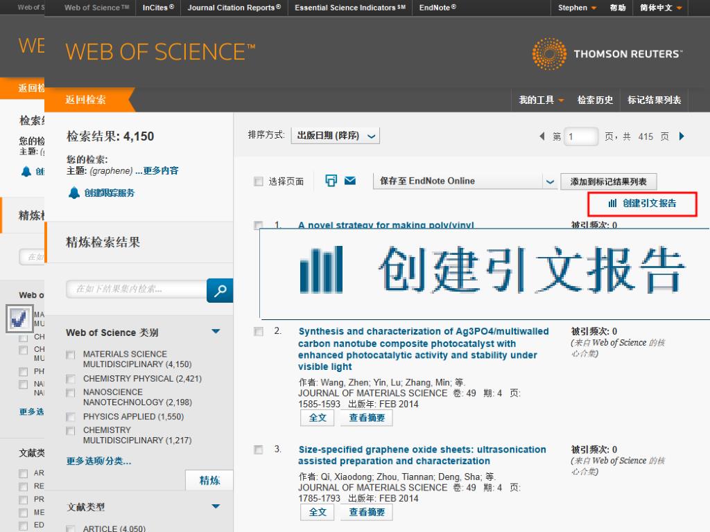
Task: Click the 作者: Qi, Xiaodong author line
Action: pyautogui.click(x=397, y=477)
